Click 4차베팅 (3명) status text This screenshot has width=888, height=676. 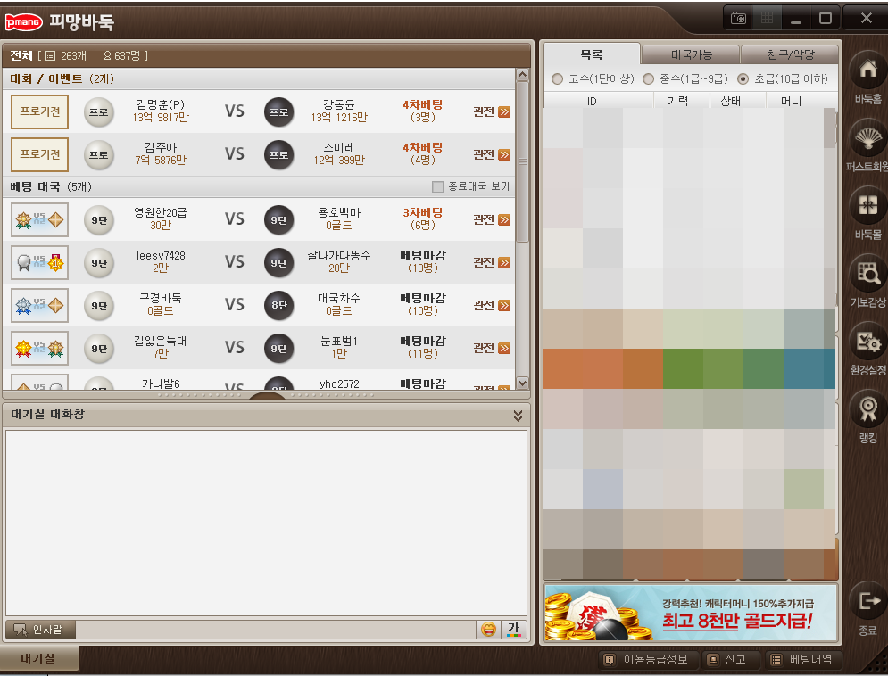point(422,111)
